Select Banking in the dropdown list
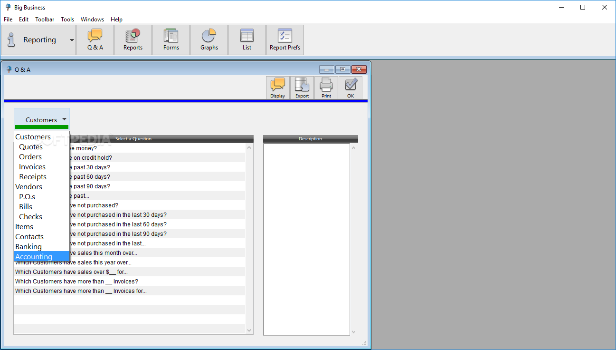This screenshot has height=350, width=616. point(42,247)
